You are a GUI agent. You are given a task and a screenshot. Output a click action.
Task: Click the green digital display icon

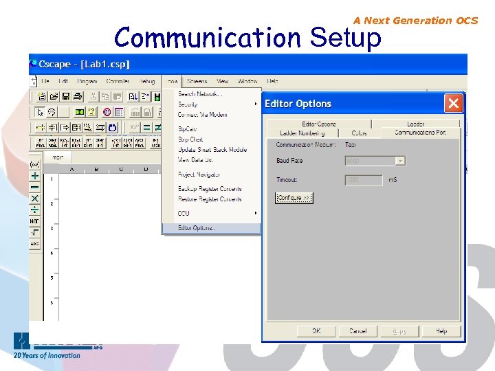click(80, 112)
